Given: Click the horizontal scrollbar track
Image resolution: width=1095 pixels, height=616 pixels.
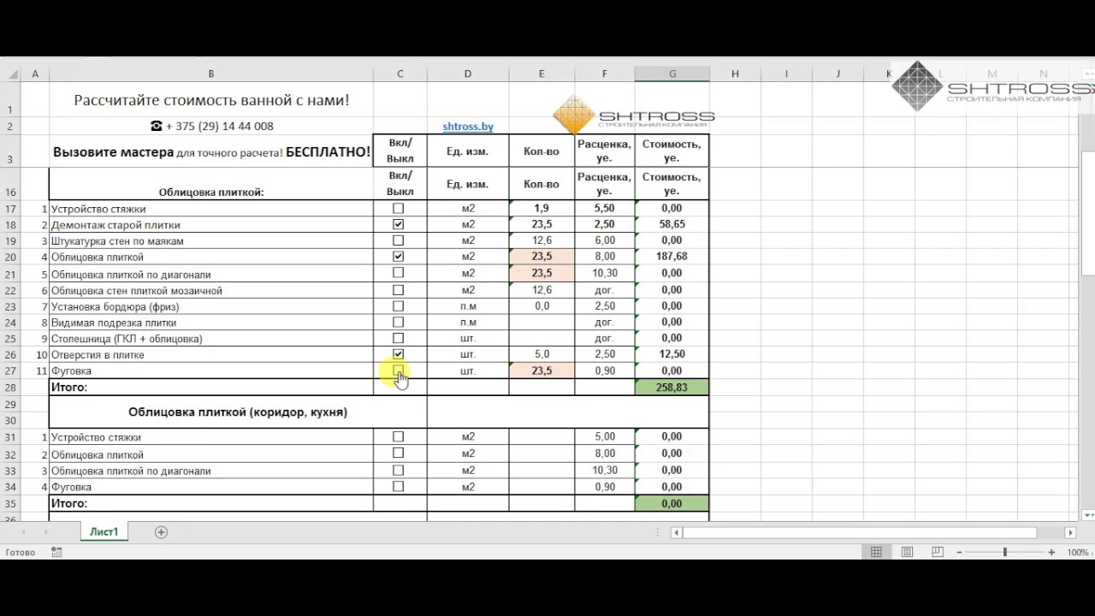Looking at the screenshot, I should tap(1052, 532).
